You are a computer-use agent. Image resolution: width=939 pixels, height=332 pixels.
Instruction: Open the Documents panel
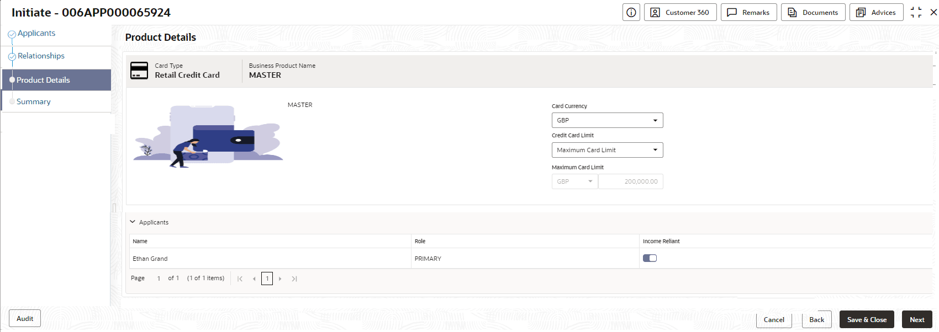click(x=813, y=12)
